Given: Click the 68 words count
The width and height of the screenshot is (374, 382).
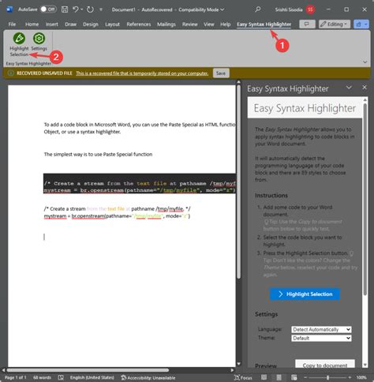Looking at the screenshot, I should [x=42, y=377].
